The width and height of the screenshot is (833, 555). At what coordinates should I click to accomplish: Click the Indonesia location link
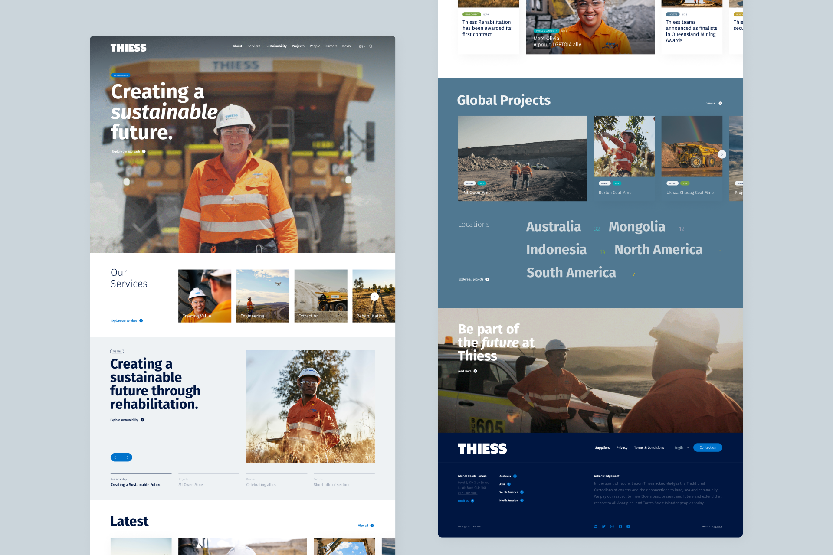566,250
